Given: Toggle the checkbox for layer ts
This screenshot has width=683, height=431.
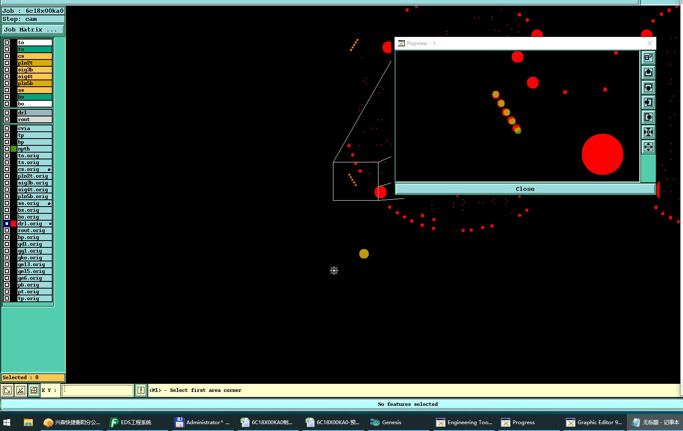Looking at the screenshot, I should coord(7,49).
